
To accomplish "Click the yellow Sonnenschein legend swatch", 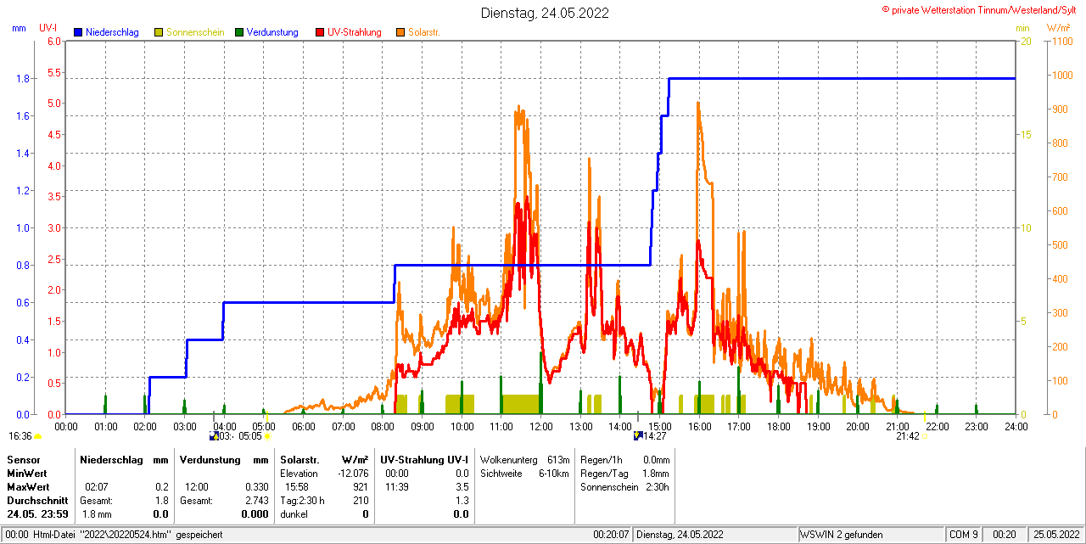I will [159, 32].
